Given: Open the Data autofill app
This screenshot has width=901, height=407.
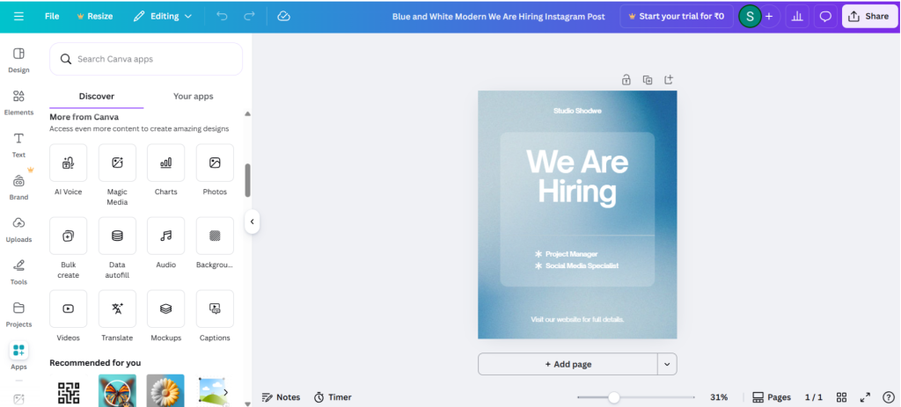Looking at the screenshot, I should tap(117, 236).
